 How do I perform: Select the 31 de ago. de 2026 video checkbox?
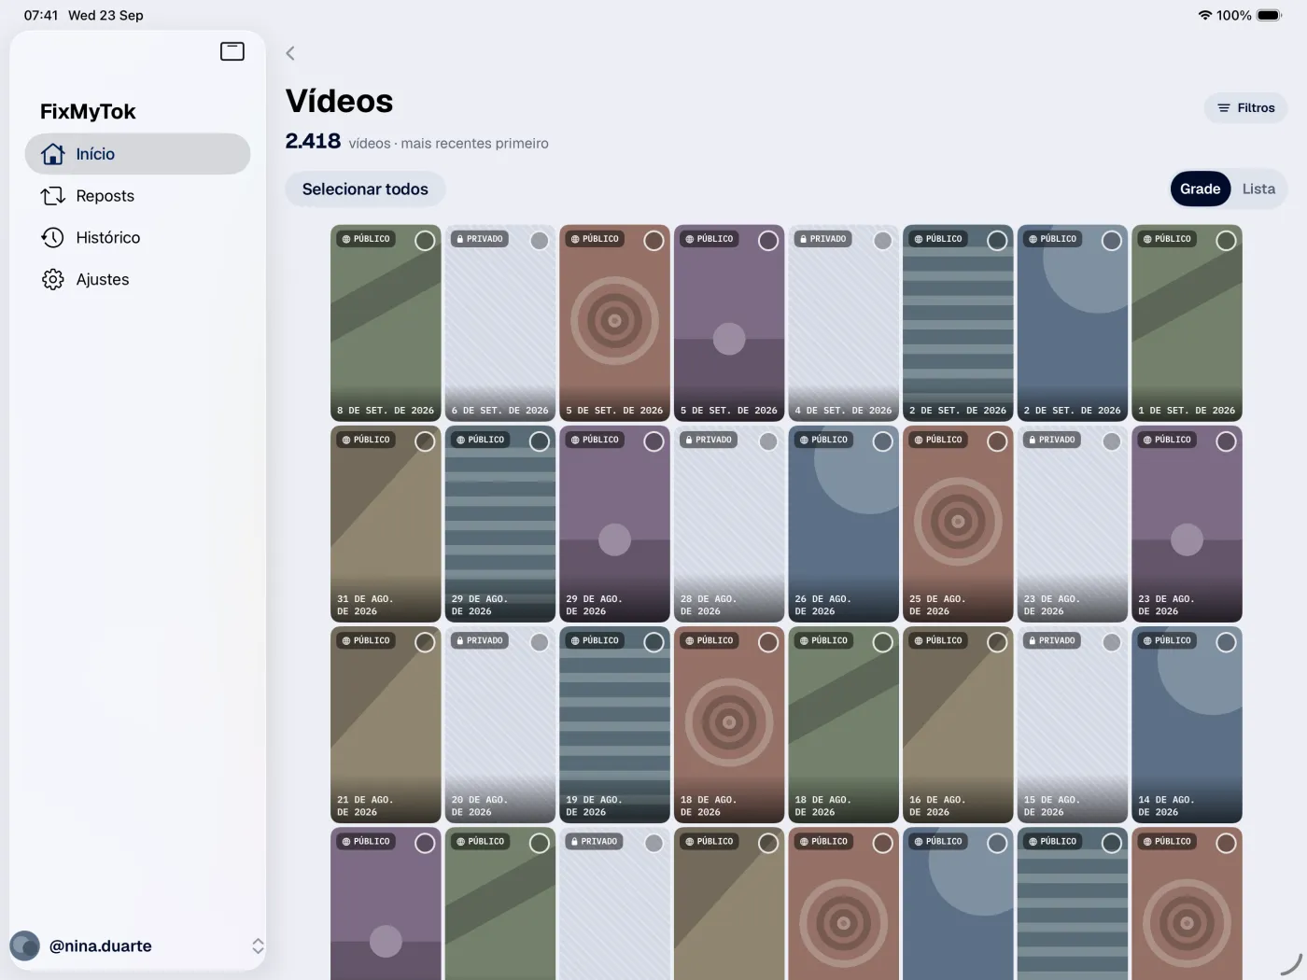[x=425, y=441]
